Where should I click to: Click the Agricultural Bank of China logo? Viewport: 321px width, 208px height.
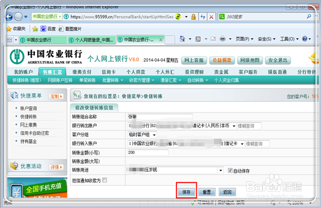[x=46, y=57]
